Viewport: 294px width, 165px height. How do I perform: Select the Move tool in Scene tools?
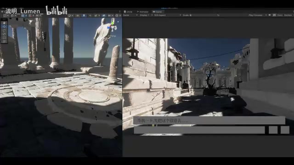coord(4,27)
